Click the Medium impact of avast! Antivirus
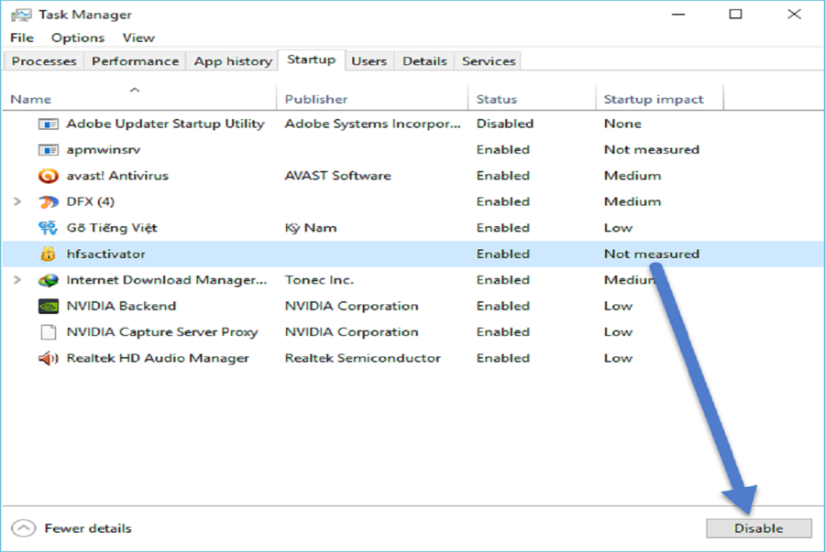 [x=632, y=176]
